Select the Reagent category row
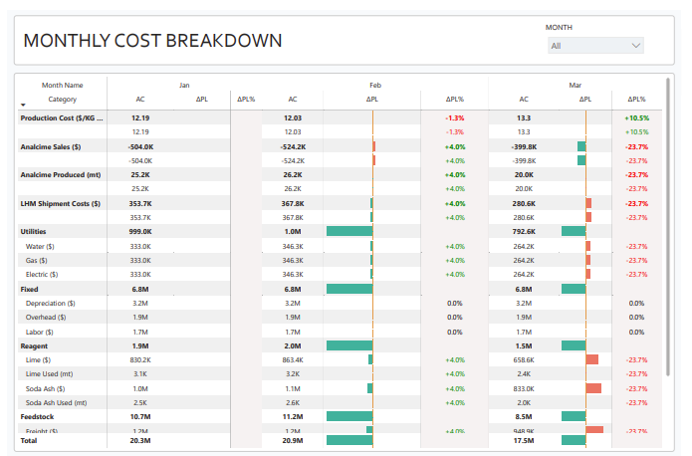The height and width of the screenshot is (456, 692). pos(340,346)
